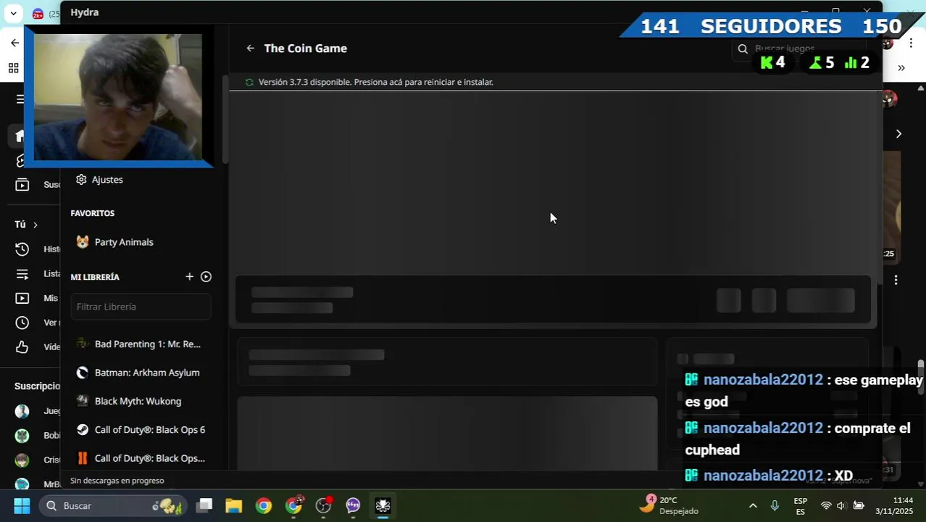Click the magnifier search icon in Hydra
Screen dimensions: 926x522
point(743,49)
